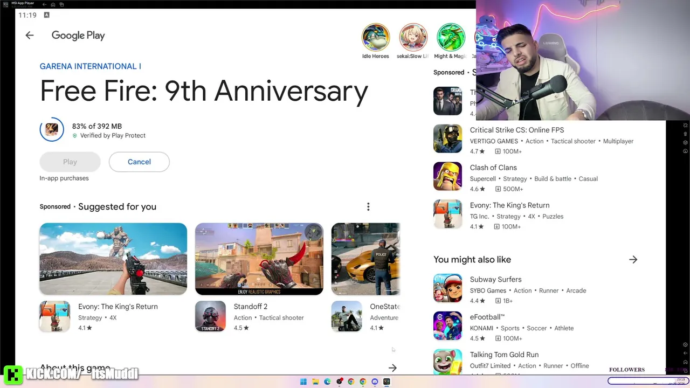Click the In-app purchases label

point(64,178)
